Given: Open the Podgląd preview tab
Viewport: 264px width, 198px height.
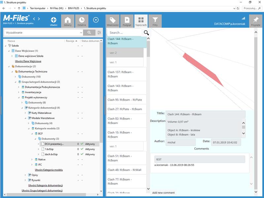Looking at the screenshot, I should point(127,20).
